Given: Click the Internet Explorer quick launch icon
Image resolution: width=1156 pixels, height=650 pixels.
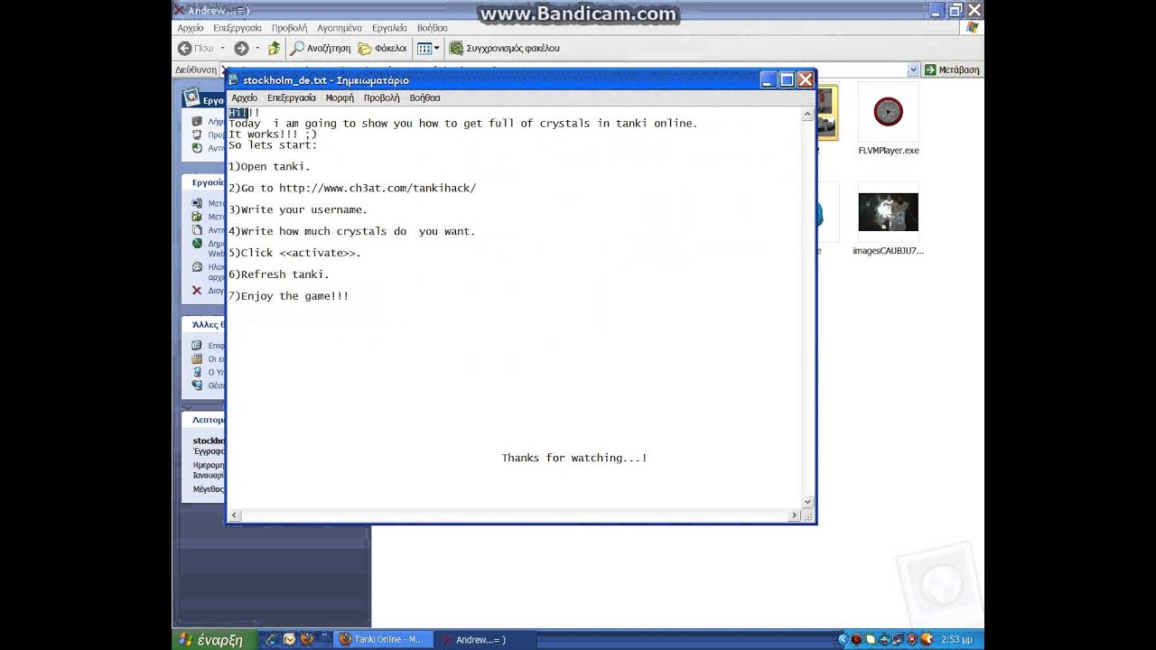Looking at the screenshot, I should tap(271, 640).
